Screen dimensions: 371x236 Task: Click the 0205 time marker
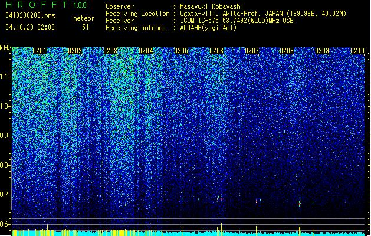point(181,51)
